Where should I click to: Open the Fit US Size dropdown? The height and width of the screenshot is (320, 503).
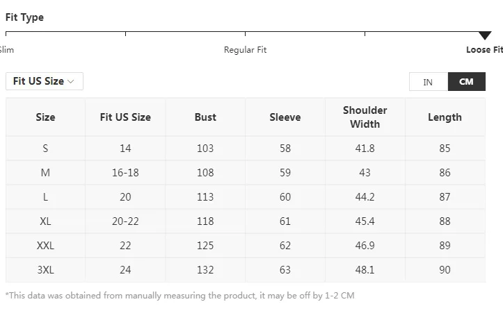pos(45,81)
